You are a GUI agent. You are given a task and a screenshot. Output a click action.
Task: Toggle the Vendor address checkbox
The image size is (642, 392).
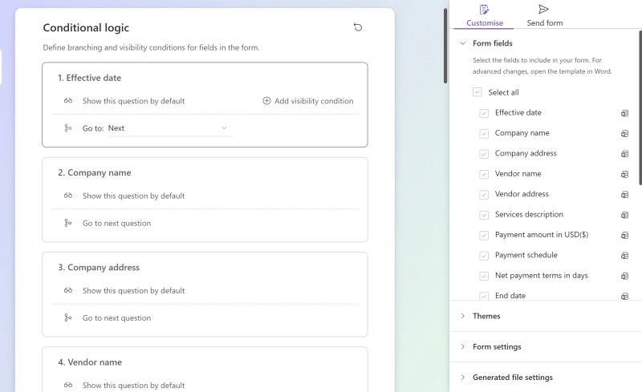(484, 195)
